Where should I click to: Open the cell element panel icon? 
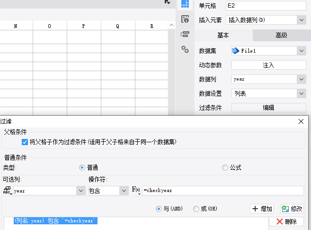pos(185,4)
